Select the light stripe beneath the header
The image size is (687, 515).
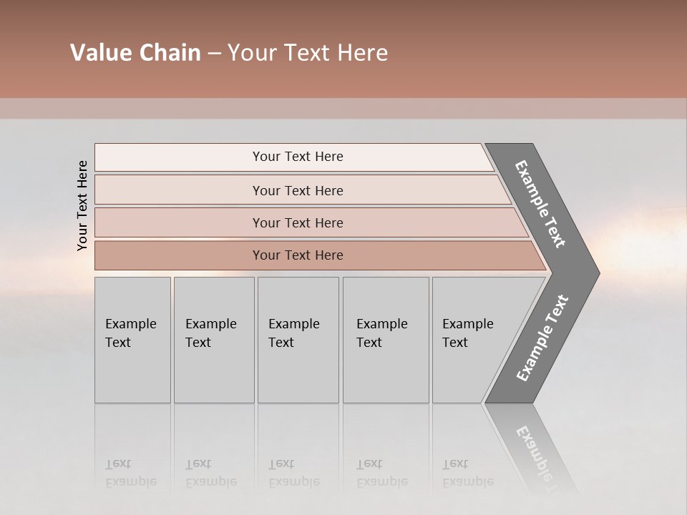[343, 109]
